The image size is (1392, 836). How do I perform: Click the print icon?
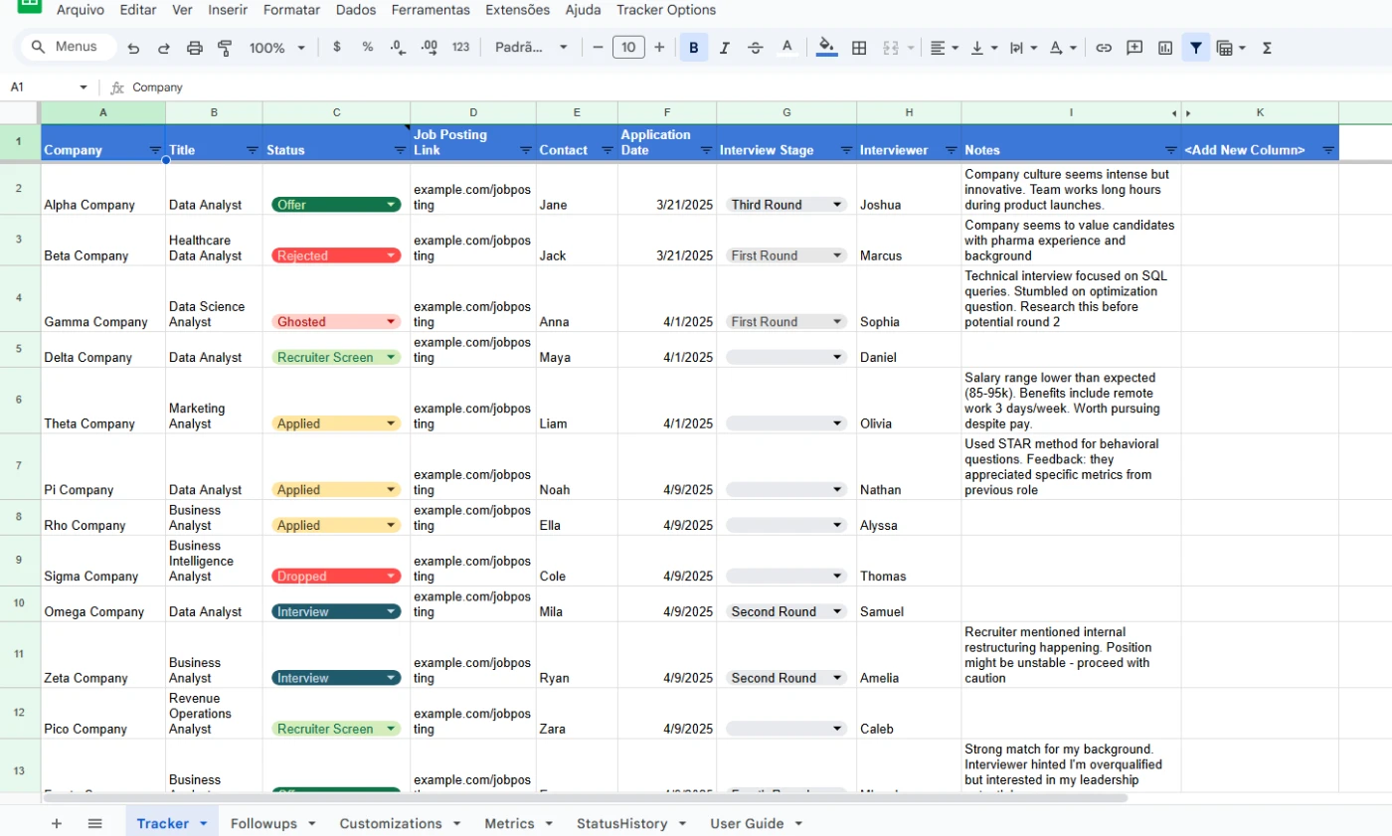pyautogui.click(x=195, y=48)
